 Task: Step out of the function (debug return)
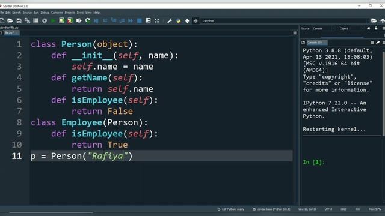pyautogui.click(x=122, y=21)
